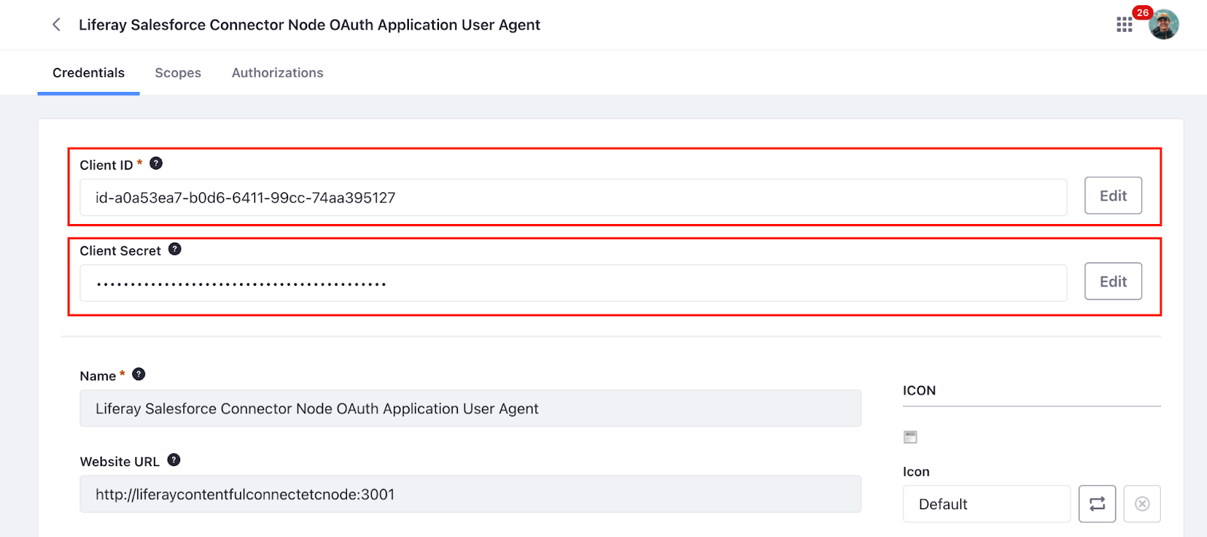Go back using the left chevron arrow
The width and height of the screenshot is (1207, 537).
point(57,25)
